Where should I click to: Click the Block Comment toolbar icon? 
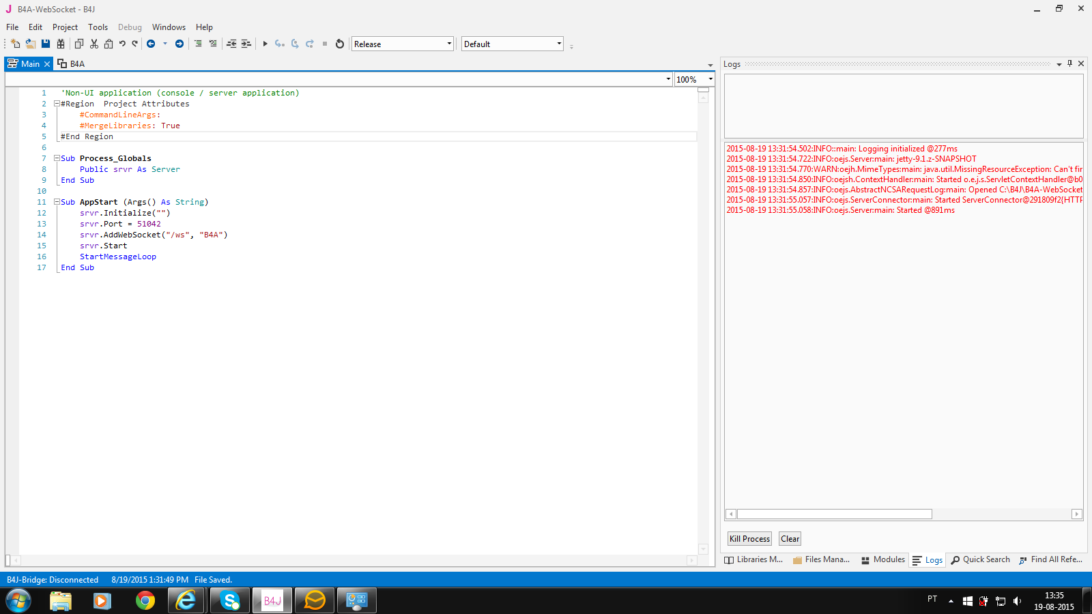point(198,44)
